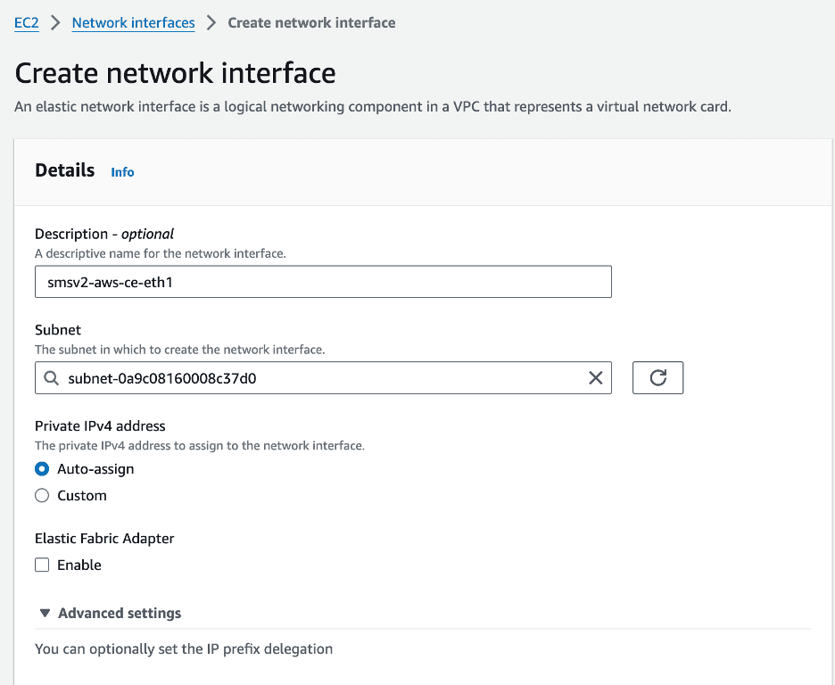The width and height of the screenshot is (835, 685).
Task: Clear the selected subnet with the X icon
Action: pos(596,378)
